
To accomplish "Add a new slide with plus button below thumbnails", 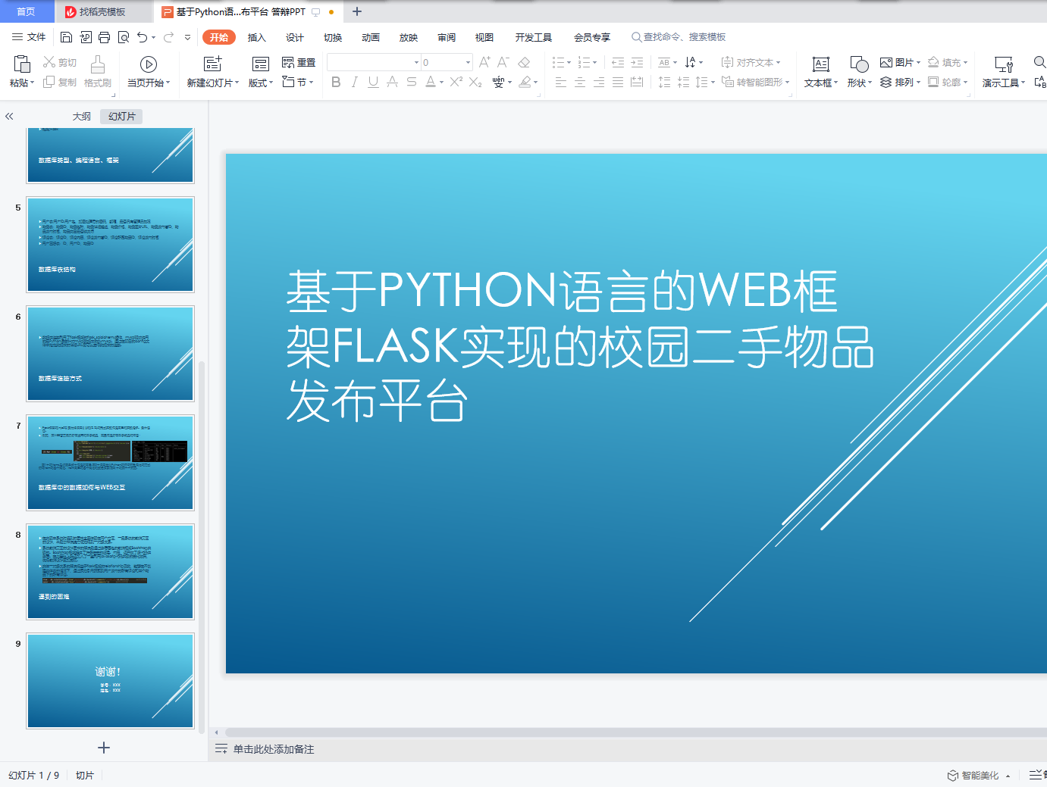I will tap(104, 748).
